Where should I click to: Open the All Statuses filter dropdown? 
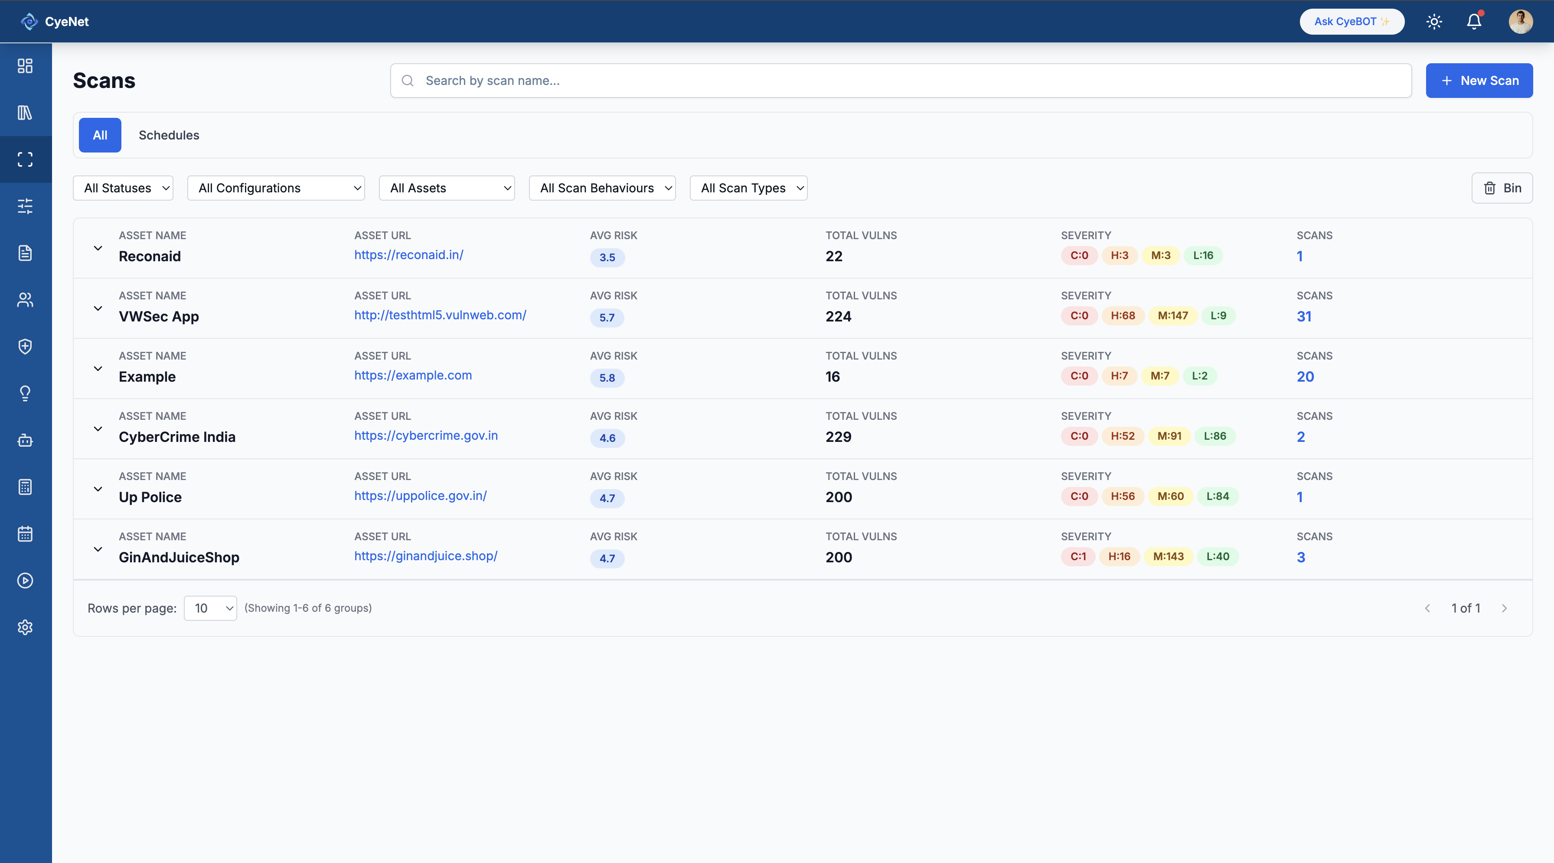coord(122,188)
